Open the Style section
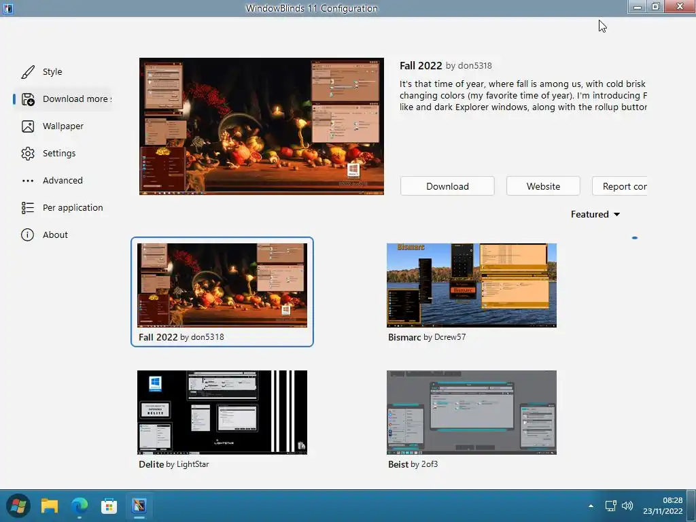 (x=63, y=72)
